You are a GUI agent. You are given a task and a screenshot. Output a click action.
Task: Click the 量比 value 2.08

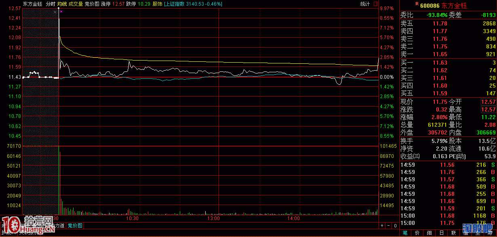coord(490,125)
